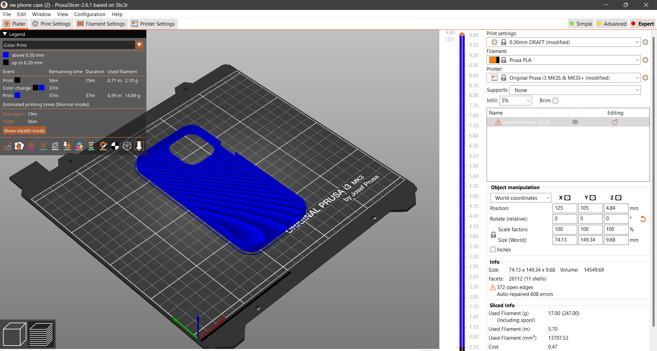Viewport: 657px width, 351px height.
Task: Toggle Center of gravity icon in legend
Action: tap(115, 146)
